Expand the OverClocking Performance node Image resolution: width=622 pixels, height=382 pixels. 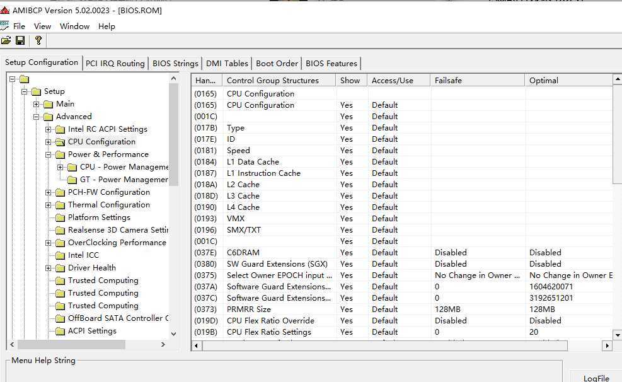(x=48, y=243)
